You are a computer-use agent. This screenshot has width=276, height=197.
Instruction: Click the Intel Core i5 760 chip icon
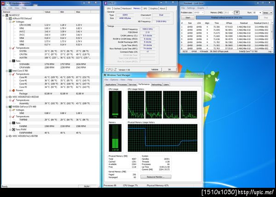coord(10,71)
